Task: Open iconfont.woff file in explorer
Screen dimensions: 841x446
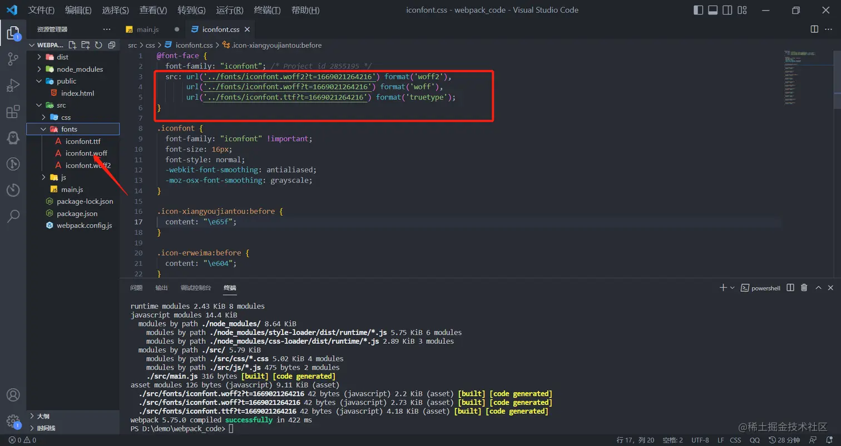Action: tap(73, 153)
